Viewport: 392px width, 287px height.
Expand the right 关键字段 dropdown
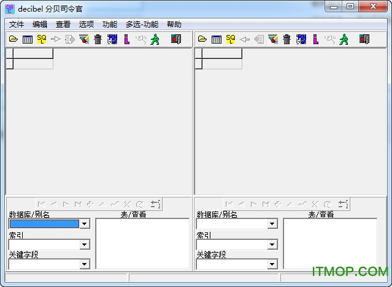pos(272,264)
